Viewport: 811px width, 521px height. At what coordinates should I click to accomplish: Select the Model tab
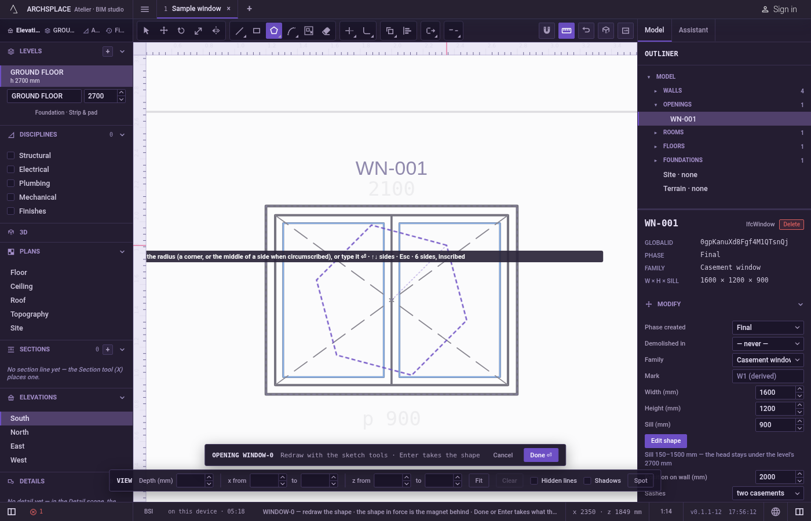655,30
